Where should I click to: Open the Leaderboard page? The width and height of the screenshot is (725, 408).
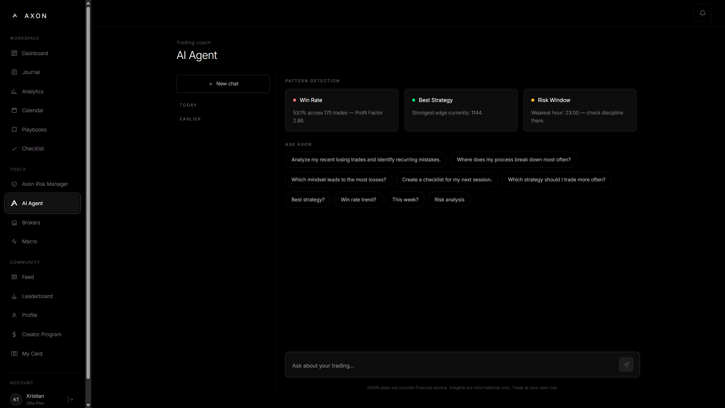43,296
